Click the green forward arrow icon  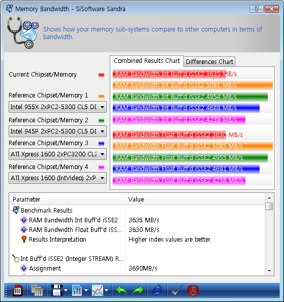138,290
